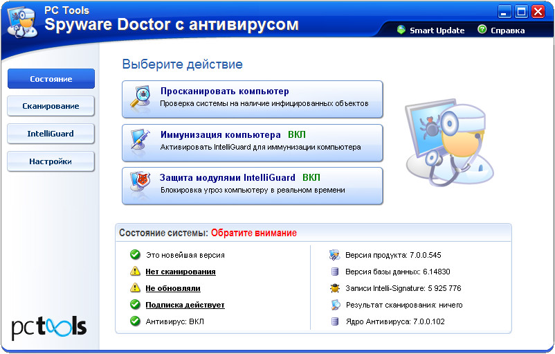The height and width of the screenshot is (354, 555).
Task: Click the green Smart Update globe icon
Action: coord(401,30)
